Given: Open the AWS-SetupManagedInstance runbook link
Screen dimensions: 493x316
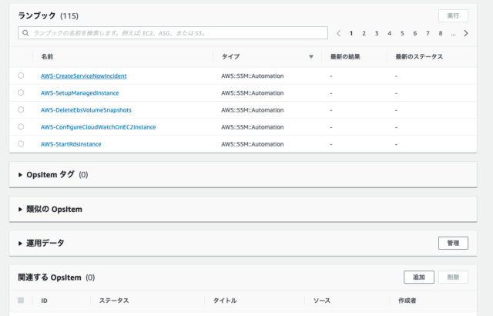Looking at the screenshot, I should [x=80, y=93].
